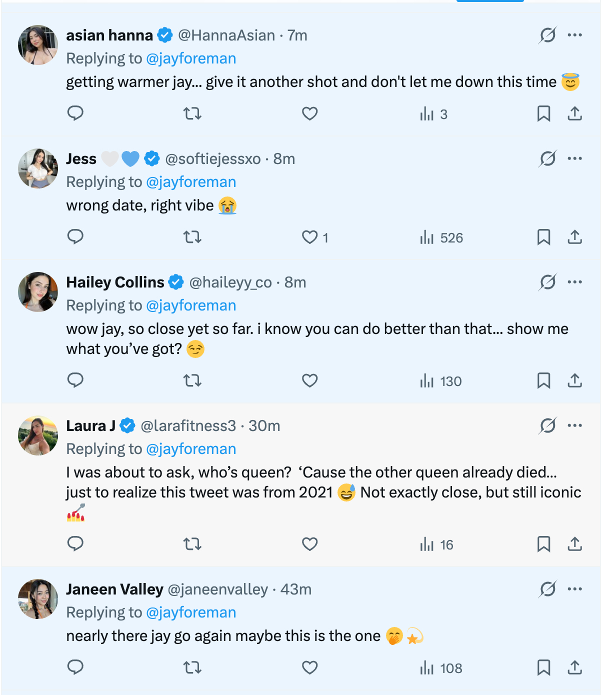Click Laura J's avatar photo
Image resolution: width=601 pixels, height=695 pixels.
(38, 435)
